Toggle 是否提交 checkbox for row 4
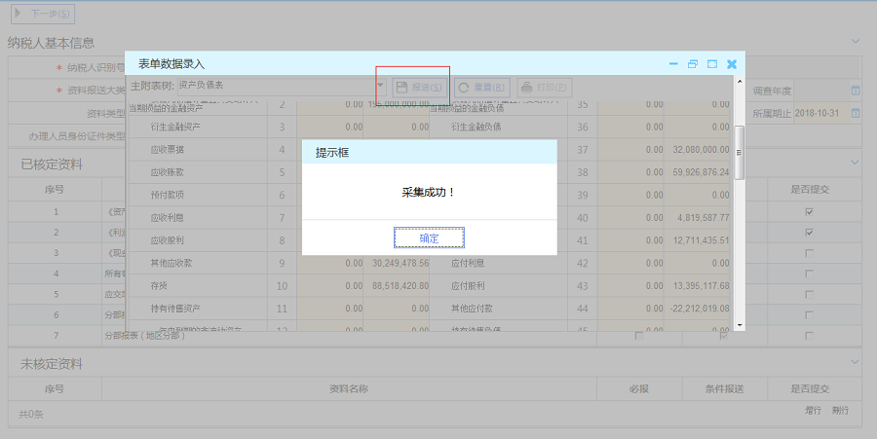The width and height of the screenshot is (877, 439). tap(809, 274)
